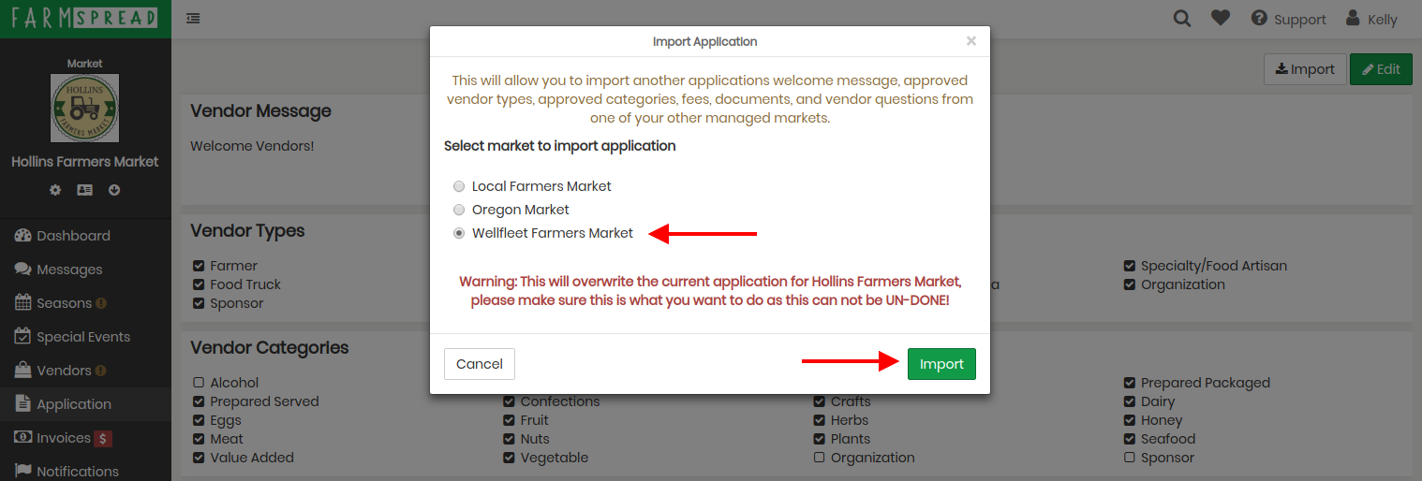Screen dimensions: 1422x481
Task: Click the Messages chat bubbles icon
Action: point(22,270)
